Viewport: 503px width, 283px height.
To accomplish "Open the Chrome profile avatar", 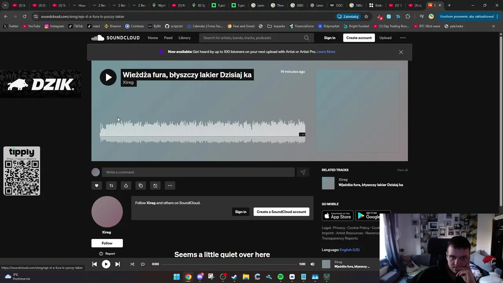I will click(x=431, y=17).
